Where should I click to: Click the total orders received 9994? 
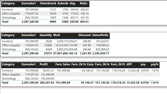pyautogui.click(x=53, y=22)
